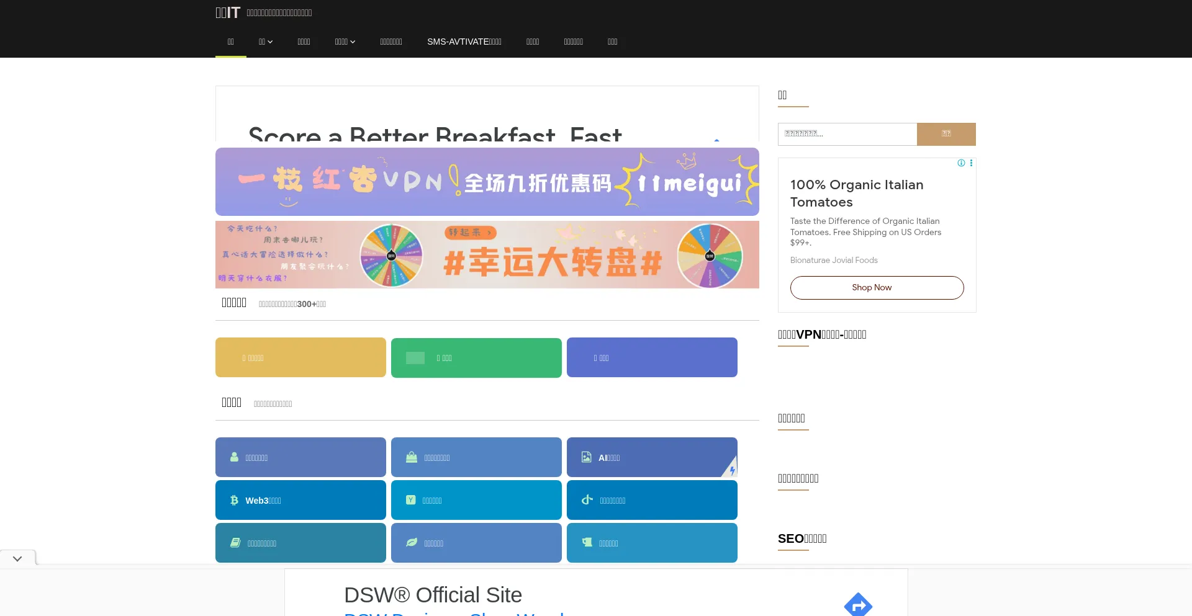Click the Bitcoin icon on the Web3 tile
The height and width of the screenshot is (616, 1192).
point(234,500)
